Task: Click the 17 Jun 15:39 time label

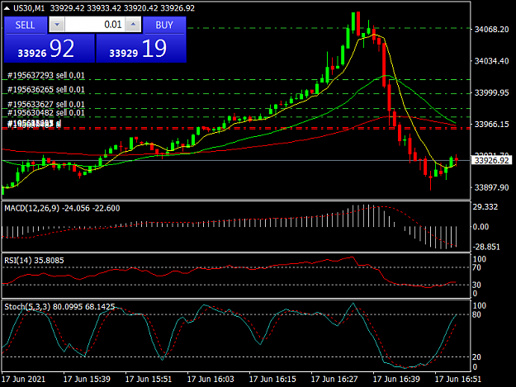Action: pos(87,379)
